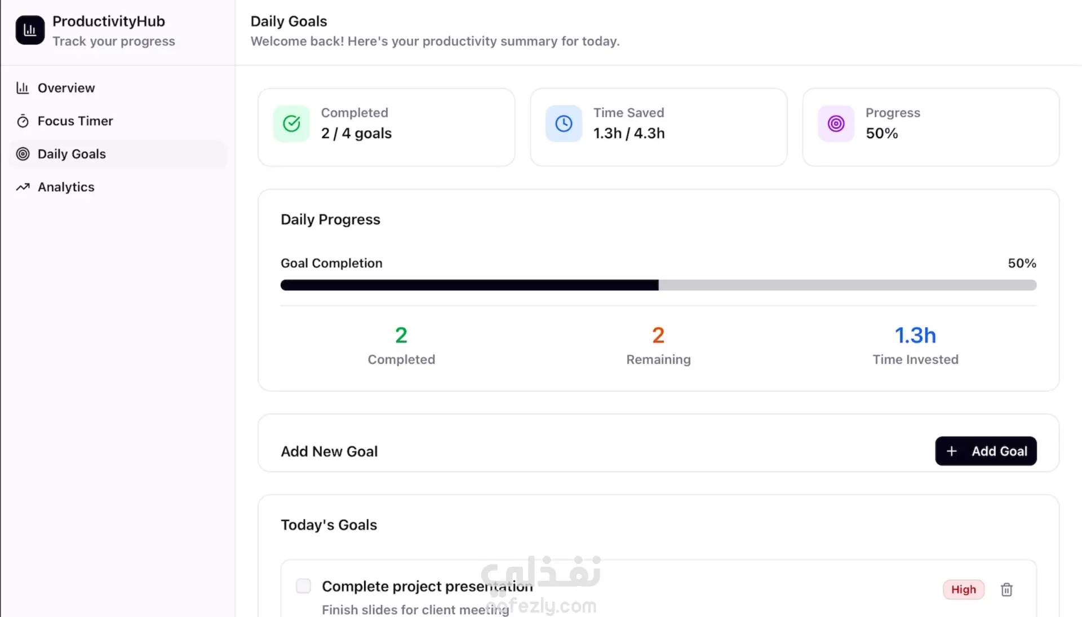Select the Complete project presentation goal title
Screen dimensions: 1082x617
[427, 587]
